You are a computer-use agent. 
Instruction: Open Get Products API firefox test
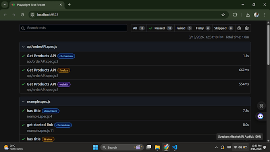click(x=41, y=70)
